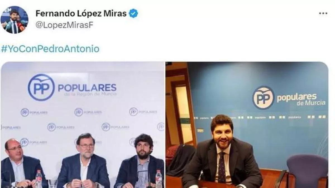Viewport: 335px width, 188px height.
Task: Open the press conference photo with three men
Action: click(82, 125)
